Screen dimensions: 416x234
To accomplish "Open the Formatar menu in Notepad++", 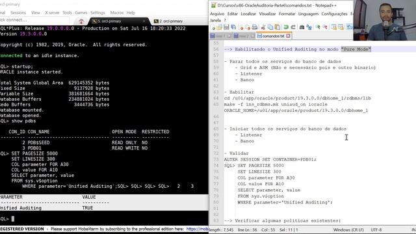I will [x=287, y=14].
